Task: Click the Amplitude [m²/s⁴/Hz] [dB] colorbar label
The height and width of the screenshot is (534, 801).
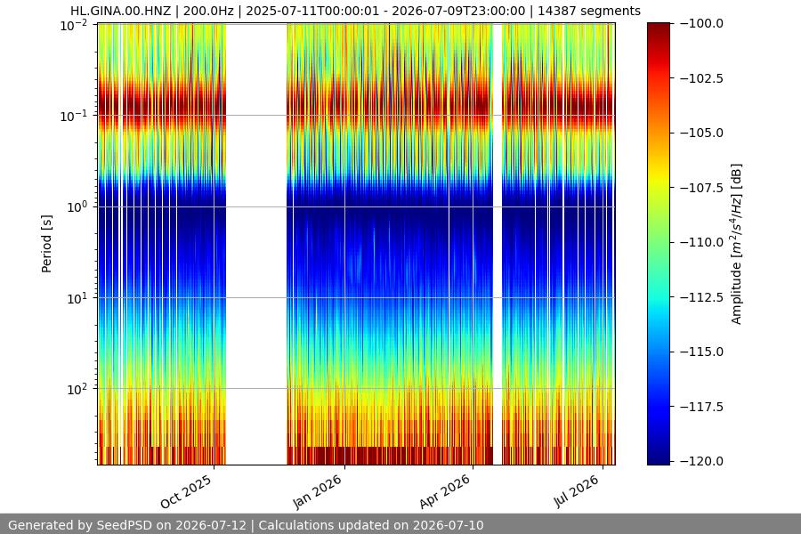Action: click(736, 244)
